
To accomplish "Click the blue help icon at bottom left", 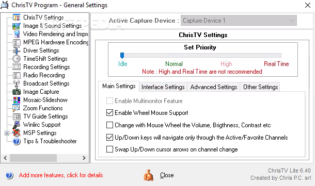I will pyautogui.click(x=9, y=175).
